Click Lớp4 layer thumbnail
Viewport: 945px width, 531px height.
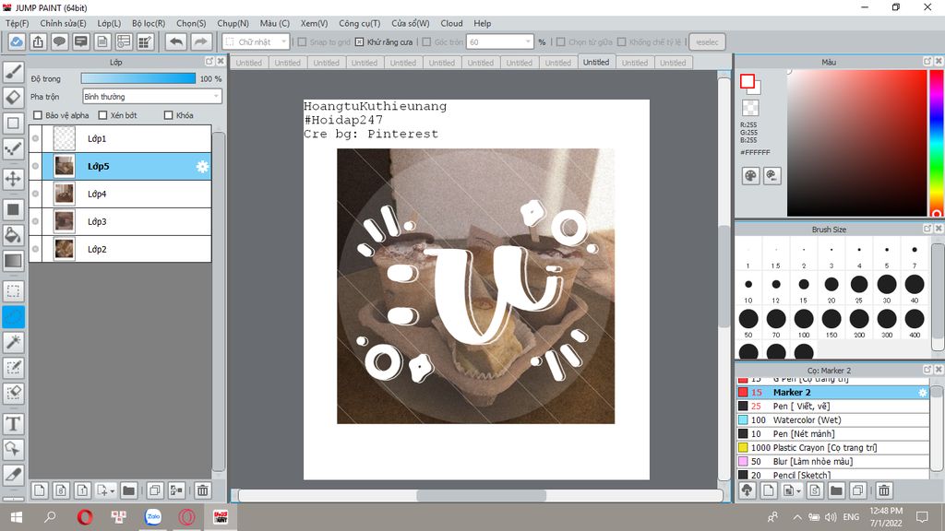[64, 194]
